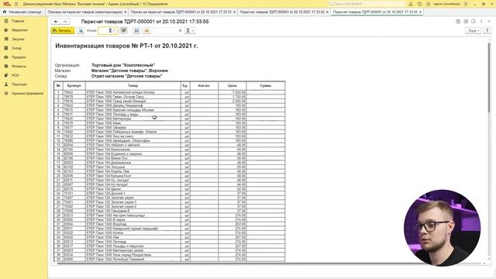The image size is (496, 279).
Task: Open help with the ? button
Action: pyautogui.click(x=487, y=31)
